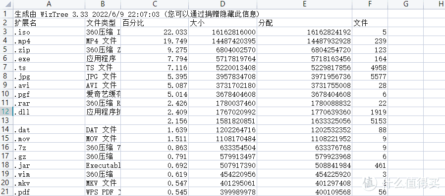Select cell with .iso extension
Screen dimensions: 445x196
(x=49, y=32)
